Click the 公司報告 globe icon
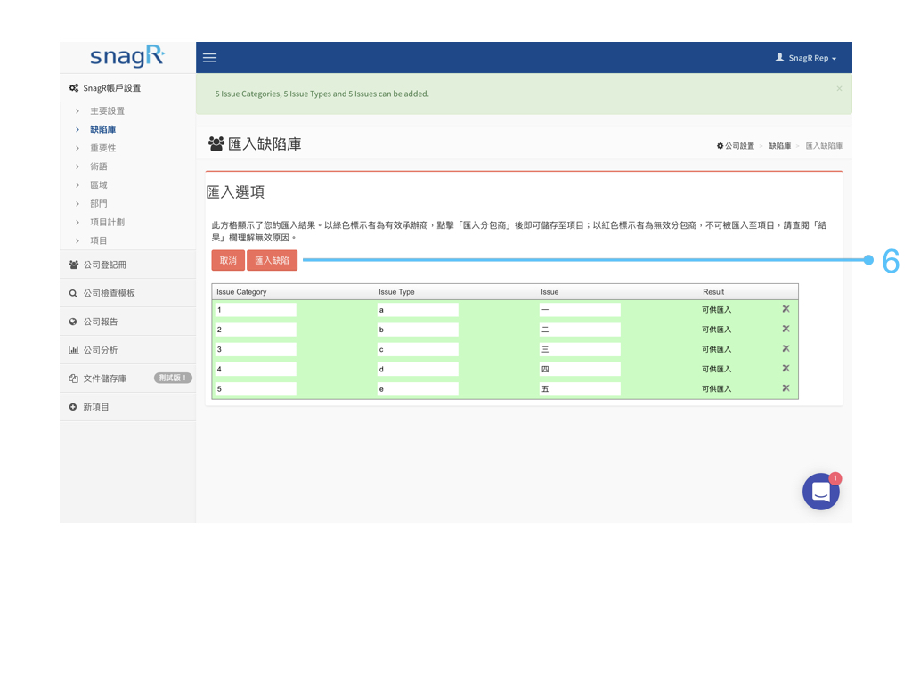 tap(73, 322)
